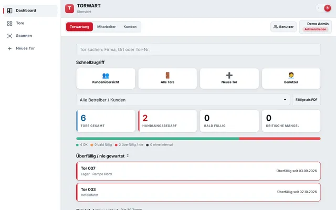Image resolution: width=336 pixels, height=210 pixels.
Task: Click the plus icon beside Neues Tor in sidebar
Action: [x=9, y=48]
